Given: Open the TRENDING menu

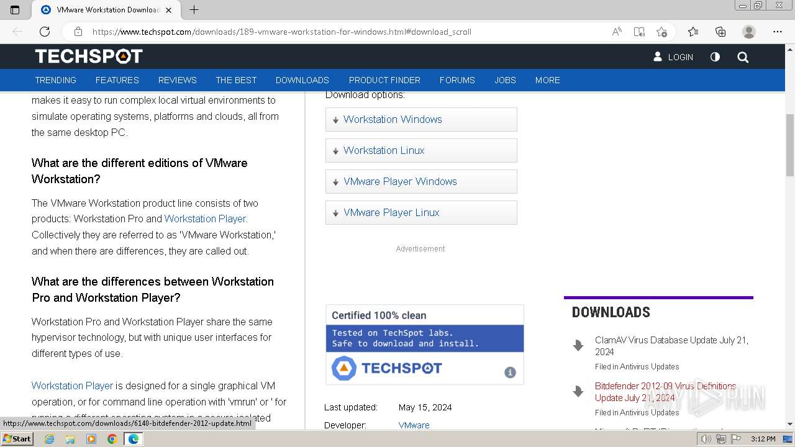Looking at the screenshot, I should [55, 80].
